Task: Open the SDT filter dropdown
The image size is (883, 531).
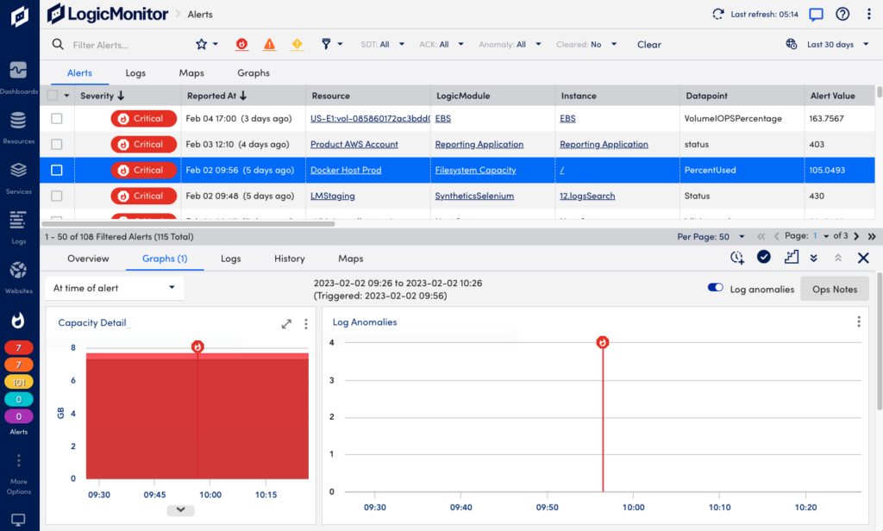Action: [x=383, y=45]
